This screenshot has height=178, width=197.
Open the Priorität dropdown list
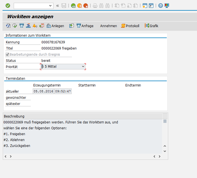[83, 67]
